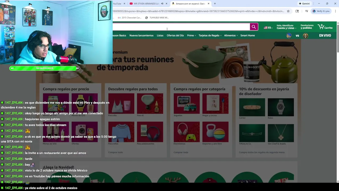Close the YouTube tab
The image size is (339, 191).
(x=124, y=4)
